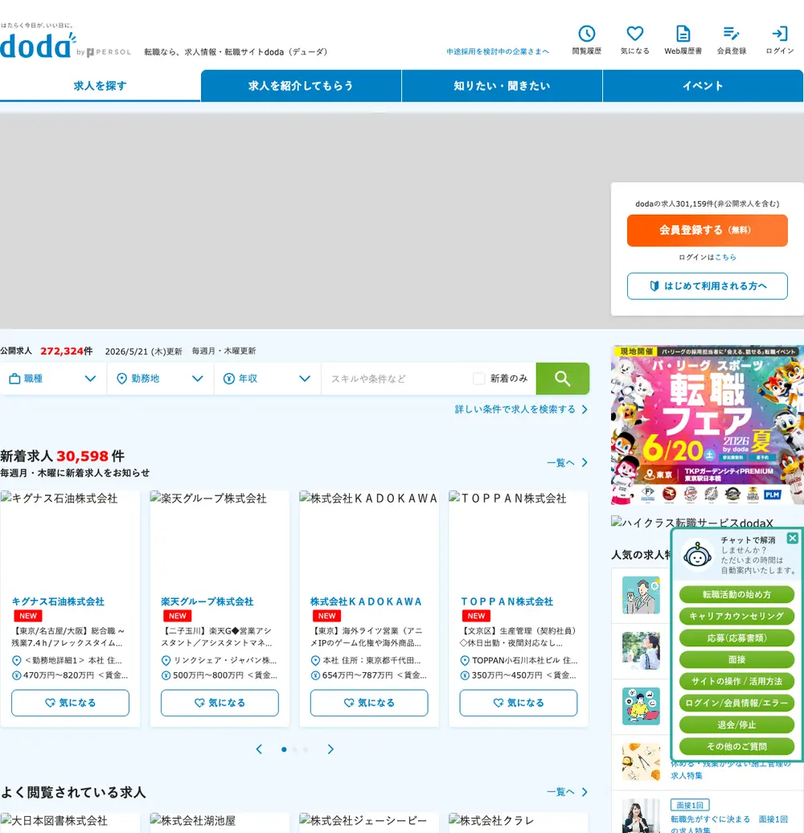Select the 求人を紹介してもらう tab
Image resolution: width=804 pixels, height=833 pixels.
click(301, 85)
